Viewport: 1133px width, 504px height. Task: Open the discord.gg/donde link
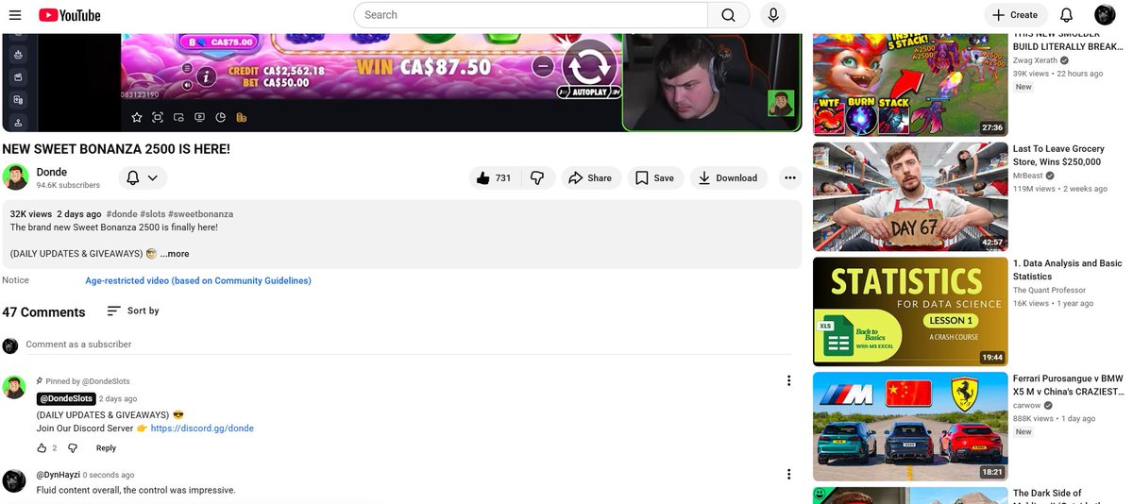pos(202,428)
